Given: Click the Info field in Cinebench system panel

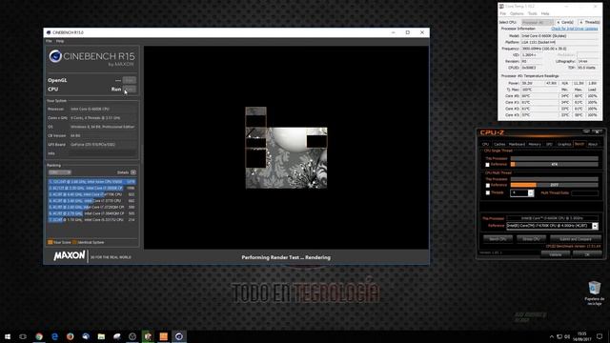Looking at the screenshot, I should [103, 153].
